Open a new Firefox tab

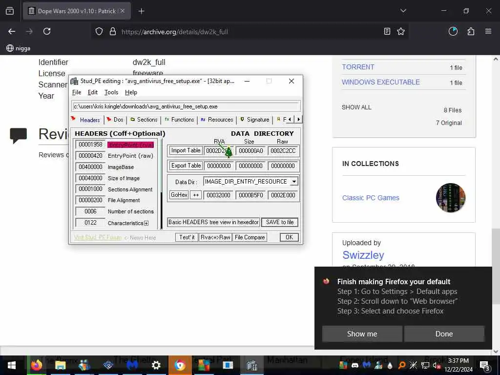coord(141,11)
